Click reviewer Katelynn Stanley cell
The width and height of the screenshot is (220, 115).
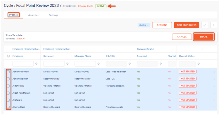51,79
